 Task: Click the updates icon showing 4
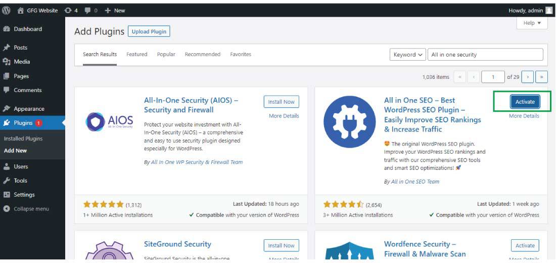(x=68, y=10)
